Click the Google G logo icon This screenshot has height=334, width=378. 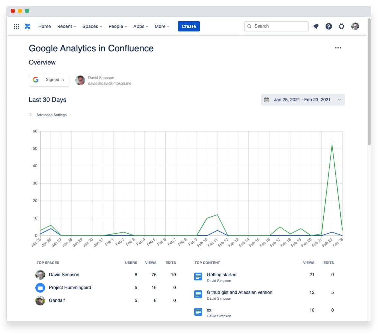[36, 80]
